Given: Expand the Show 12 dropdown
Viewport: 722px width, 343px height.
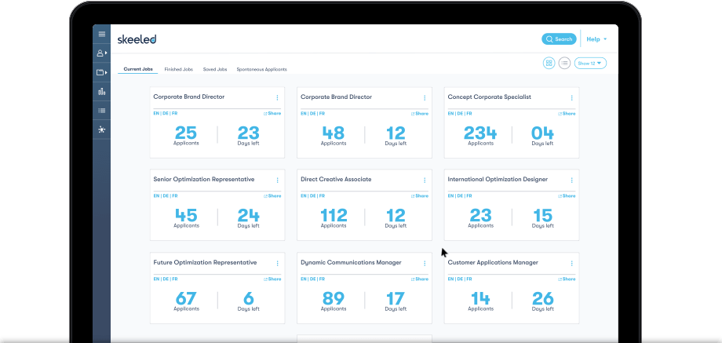Looking at the screenshot, I should [x=590, y=63].
